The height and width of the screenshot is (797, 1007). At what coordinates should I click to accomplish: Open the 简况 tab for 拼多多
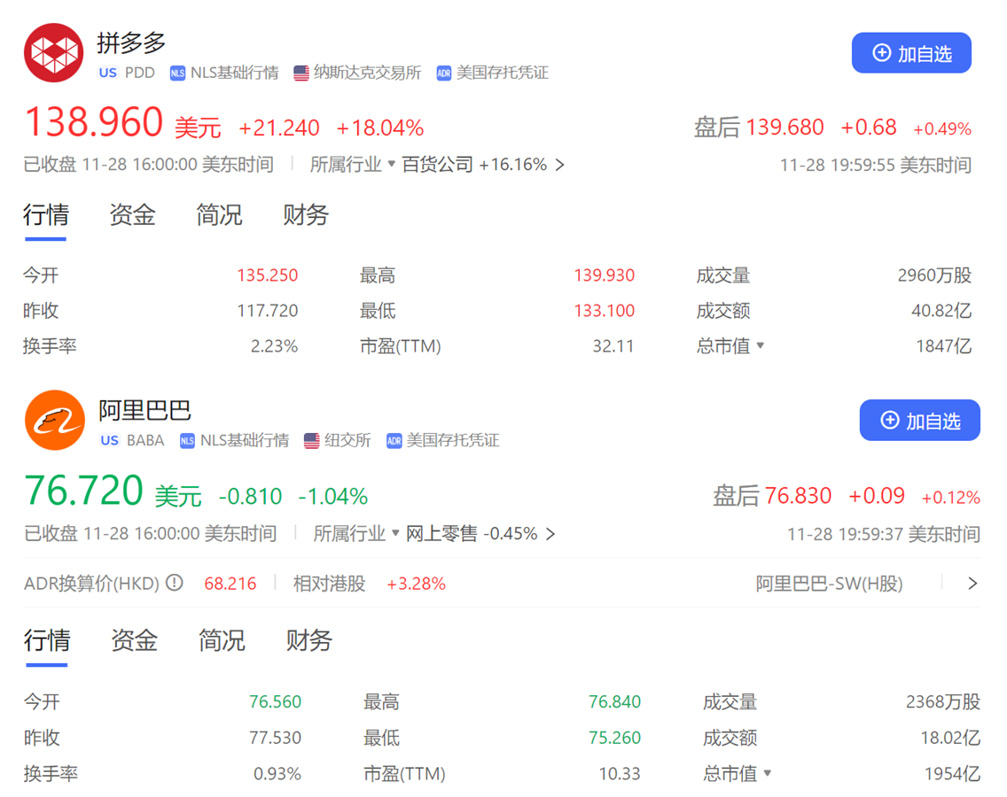pyautogui.click(x=218, y=215)
